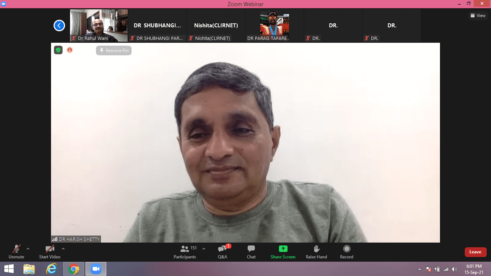
Task: Open the Q&A panel
Action: click(x=222, y=252)
